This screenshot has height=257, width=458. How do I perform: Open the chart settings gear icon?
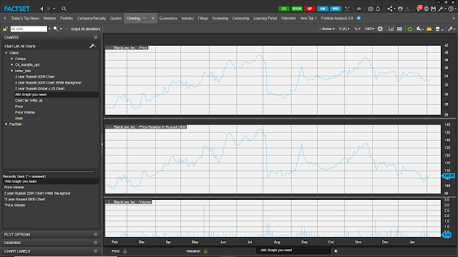(x=380, y=29)
